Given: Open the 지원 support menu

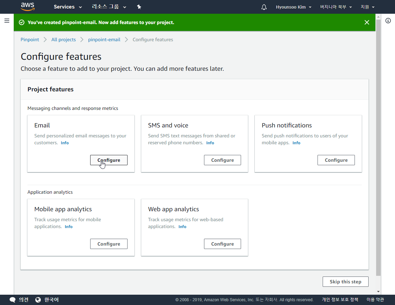Looking at the screenshot, I should (x=368, y=7).
